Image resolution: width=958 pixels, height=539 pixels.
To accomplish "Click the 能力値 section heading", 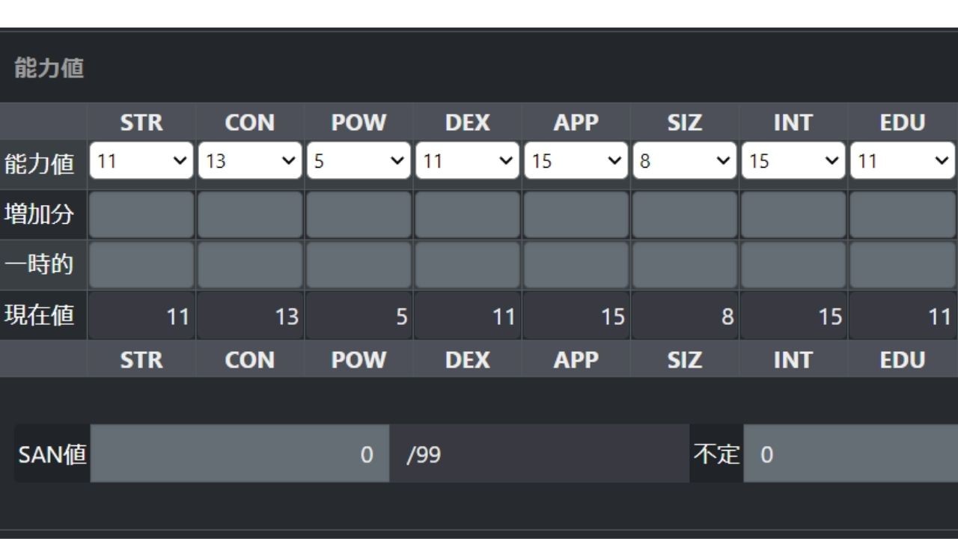I will (49, 68).
